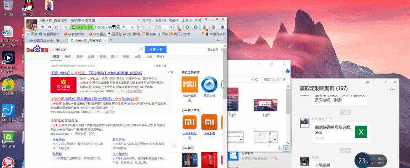The height and width of the screenshot is (168, 410).
Task: Open the 刷机大师 cloud icon
Action: (x=209, y=84)
